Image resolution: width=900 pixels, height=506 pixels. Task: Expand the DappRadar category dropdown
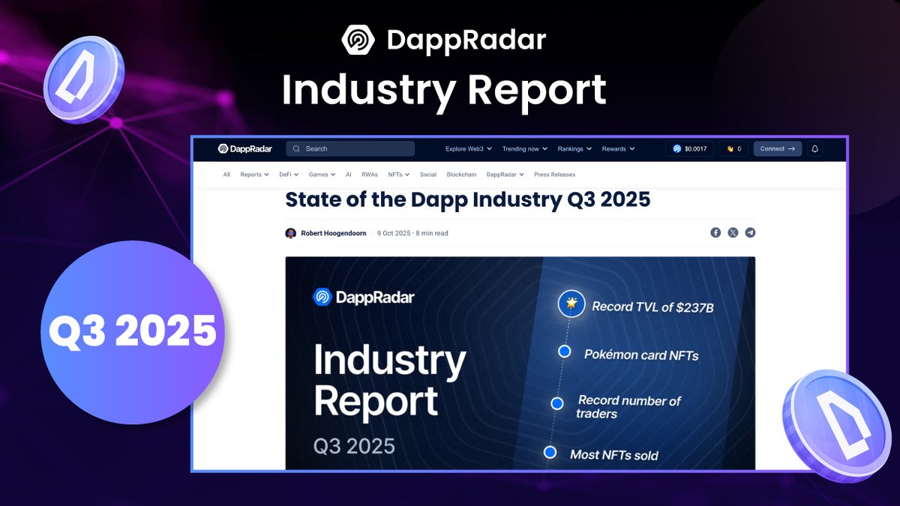pos(505,175)
